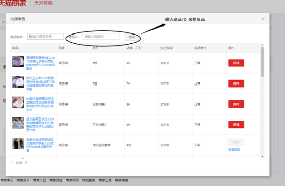
Task: Open the first product title link
Action: (40, 63)
